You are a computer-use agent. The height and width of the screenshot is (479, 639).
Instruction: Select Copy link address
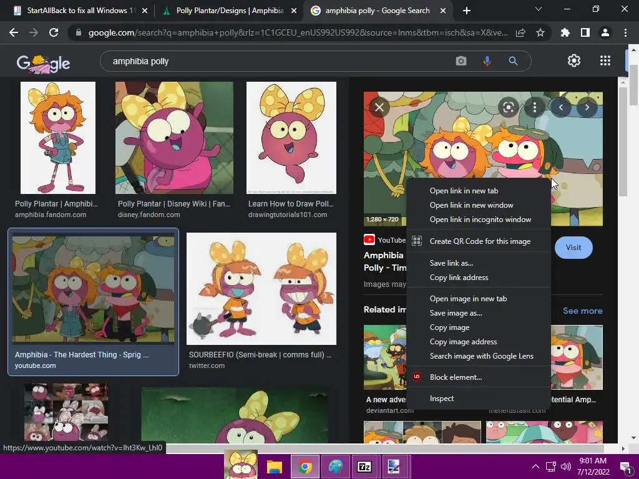[479, 278]
